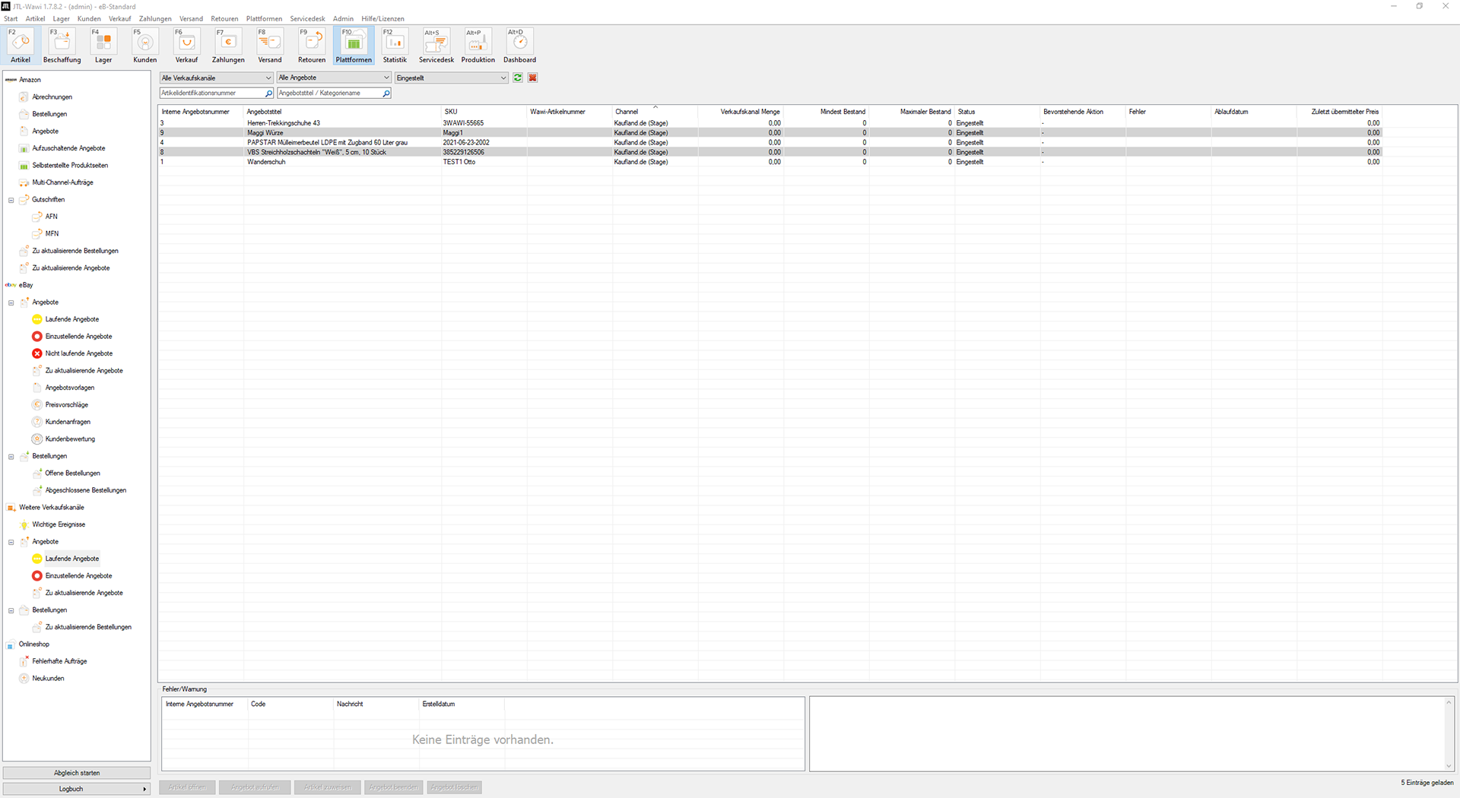
Task: Click the Artikelidentifikationsnummer search field
Action: (x=211, y=93)
